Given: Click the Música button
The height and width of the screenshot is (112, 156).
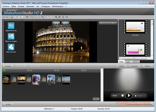Looking at the screenshot, I should 147,66.
